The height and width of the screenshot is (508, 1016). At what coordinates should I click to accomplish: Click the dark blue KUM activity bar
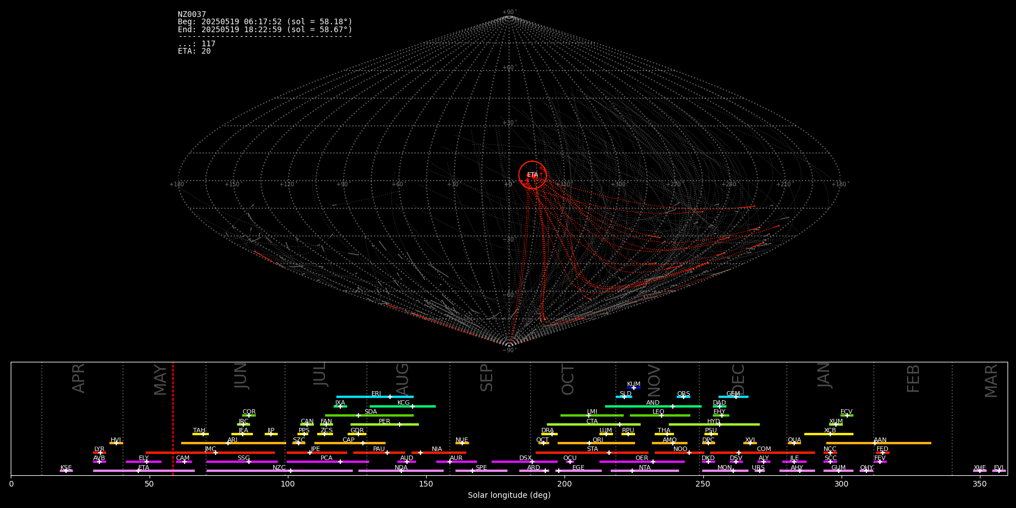point(634,388)
